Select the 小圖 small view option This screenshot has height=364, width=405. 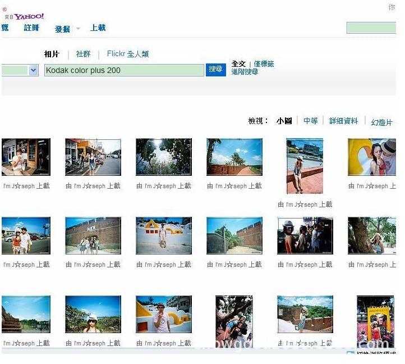click(284, 121)
